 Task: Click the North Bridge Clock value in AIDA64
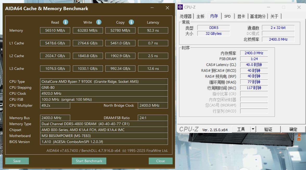[x=153, y=105]
